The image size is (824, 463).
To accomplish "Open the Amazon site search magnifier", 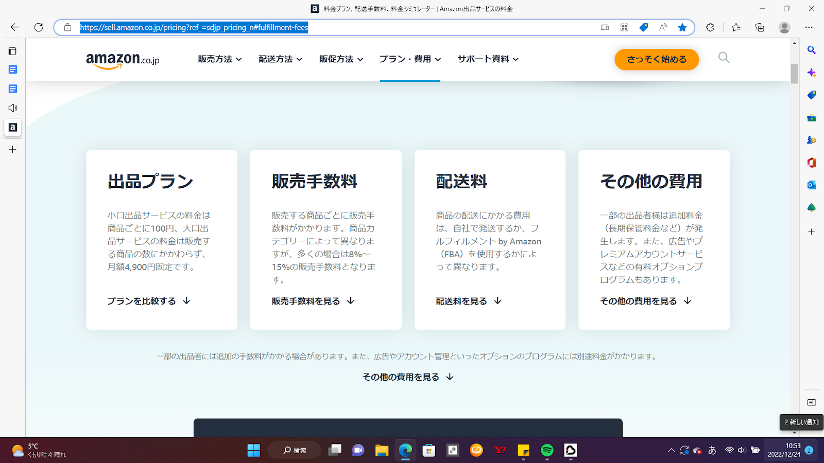I will coord(724,58).
